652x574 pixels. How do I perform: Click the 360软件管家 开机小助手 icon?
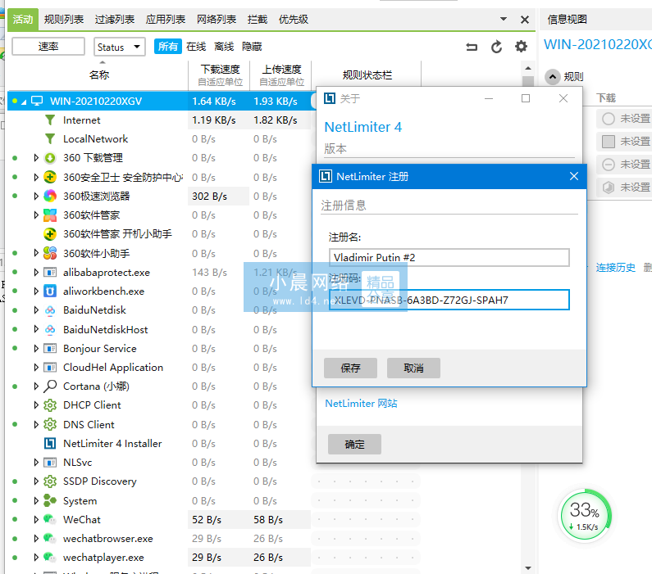pos(50,234)
